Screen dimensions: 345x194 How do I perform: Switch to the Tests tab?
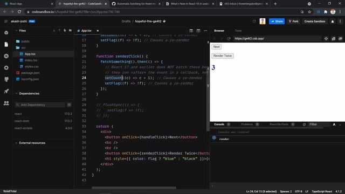tap(238, 31)
